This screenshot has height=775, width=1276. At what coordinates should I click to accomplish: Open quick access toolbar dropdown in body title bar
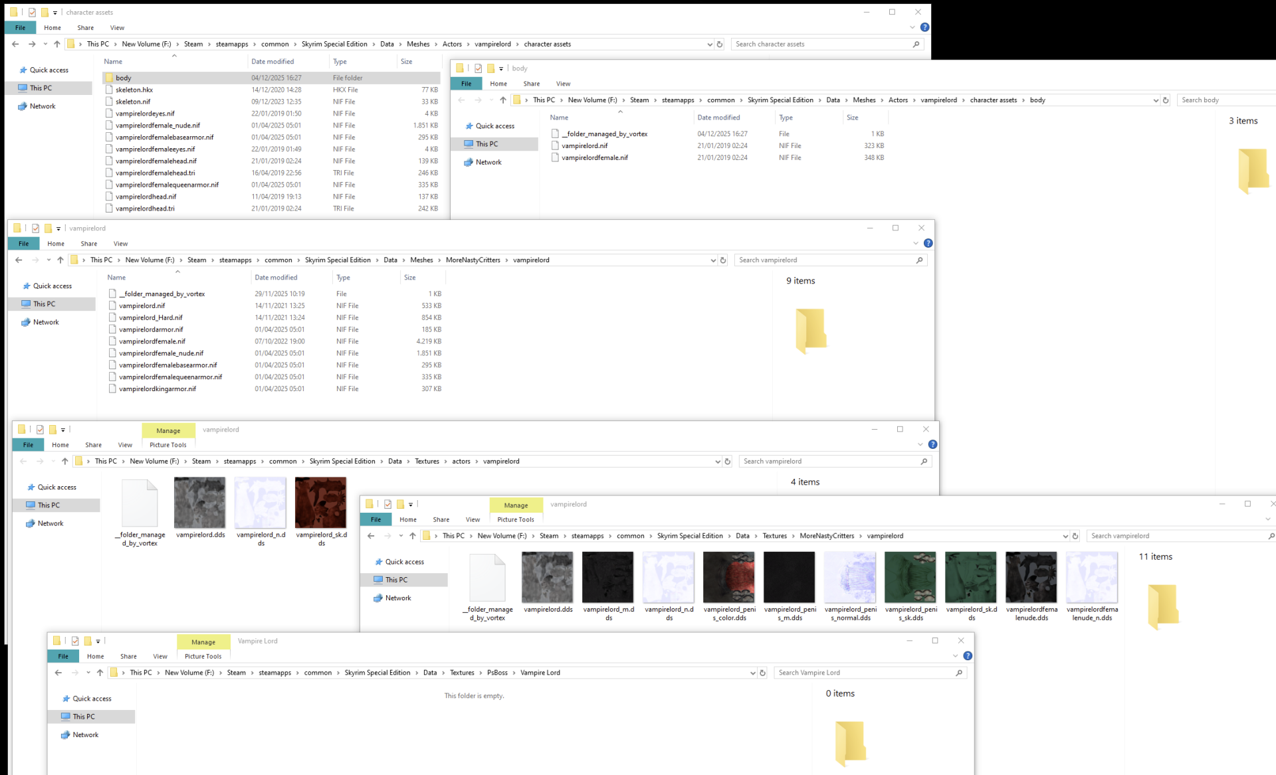point(501,68)
